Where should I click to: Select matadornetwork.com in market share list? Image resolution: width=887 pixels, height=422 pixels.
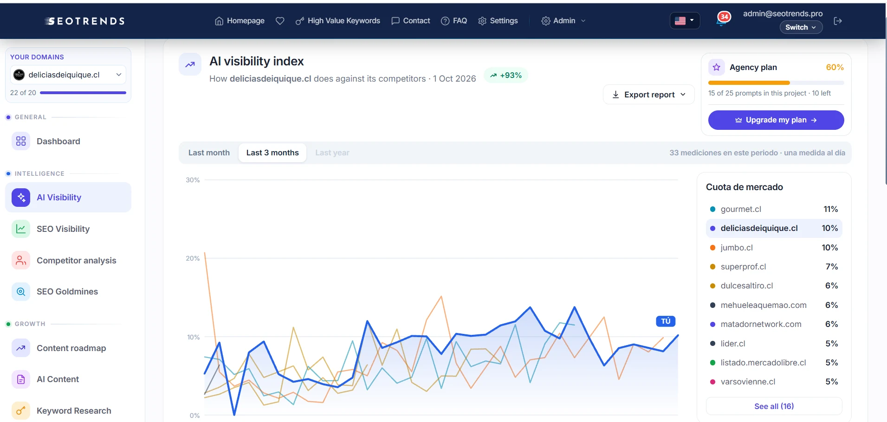[x=774, y=324]
